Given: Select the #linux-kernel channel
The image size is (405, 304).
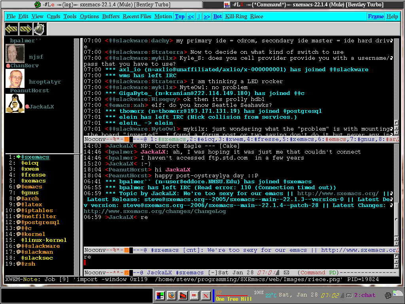Looking at the screenshot, I should (x=44, y=240).
